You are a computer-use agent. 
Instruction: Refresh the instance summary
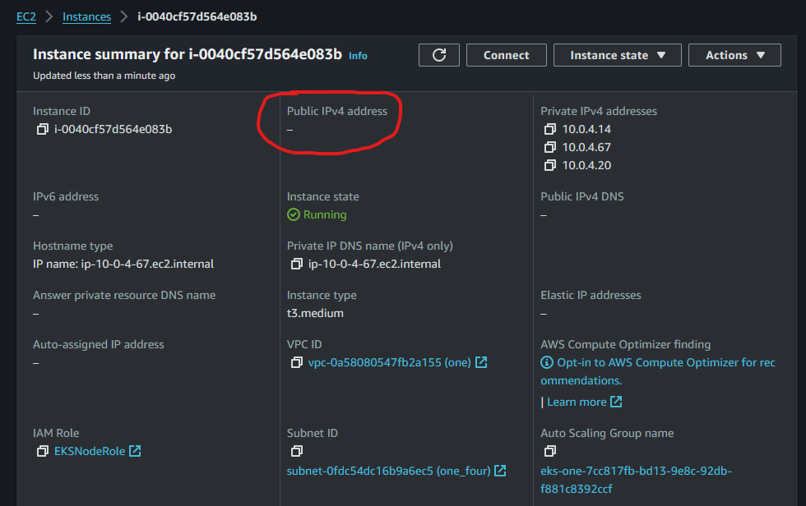[x=439, y=55]
